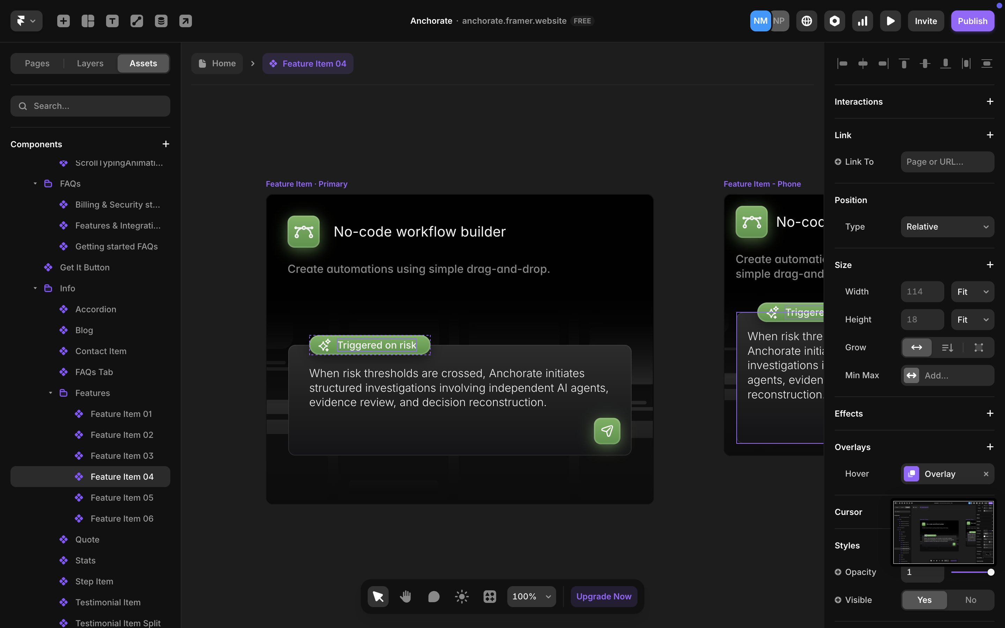Open the Layout template icon in the toolbar
This screenshot has width=1005, height=628.
click(88, 20)
